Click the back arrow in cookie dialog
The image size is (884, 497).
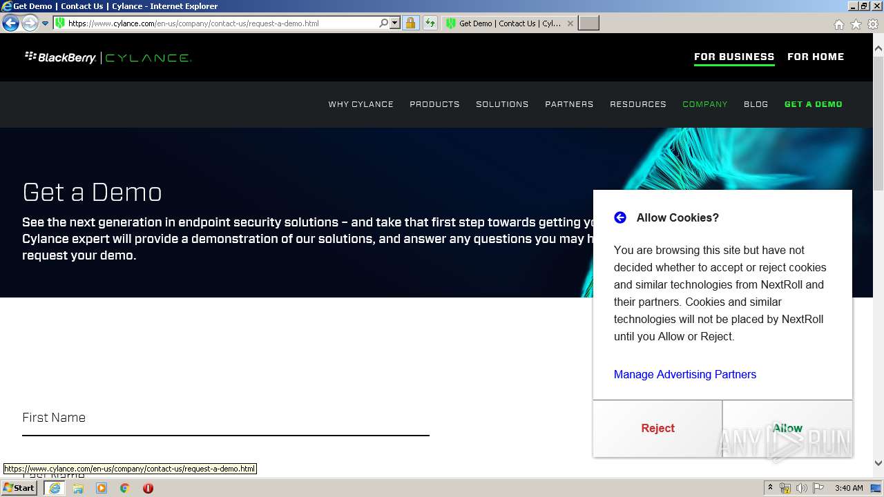[x=620, y=217]
